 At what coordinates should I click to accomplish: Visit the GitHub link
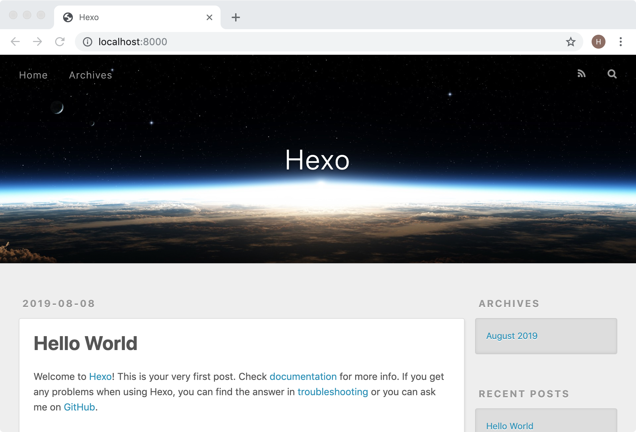click(79, 407)
